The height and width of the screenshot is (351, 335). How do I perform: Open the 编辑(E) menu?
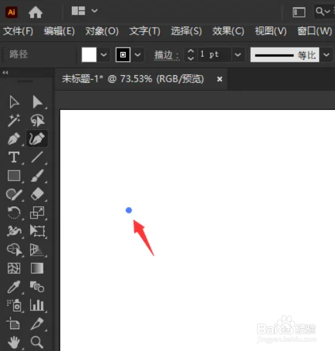[x=59, y=31]
